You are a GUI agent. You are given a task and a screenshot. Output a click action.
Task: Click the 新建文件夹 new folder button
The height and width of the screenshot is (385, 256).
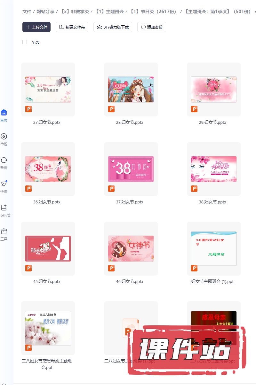tap(72, 27)
